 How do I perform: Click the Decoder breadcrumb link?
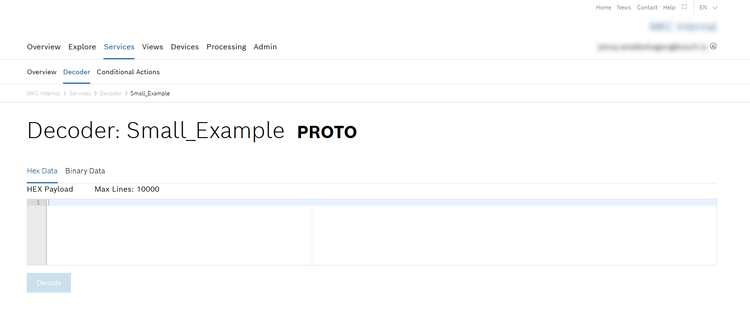point(111,93)
